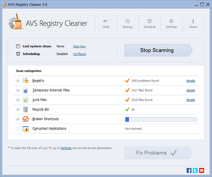Click the alarm clock icon beside Scheduling
Image resolution: width=212 pixels, height=177 pixels.
[18, 54]
